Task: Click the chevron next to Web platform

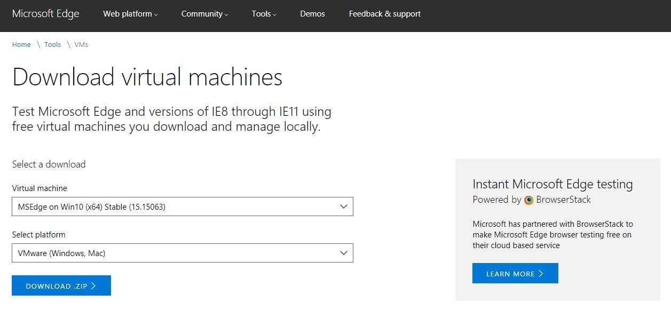Action: [155, 14]
